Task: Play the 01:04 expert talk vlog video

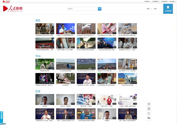Action: click(x=86, y=79)
